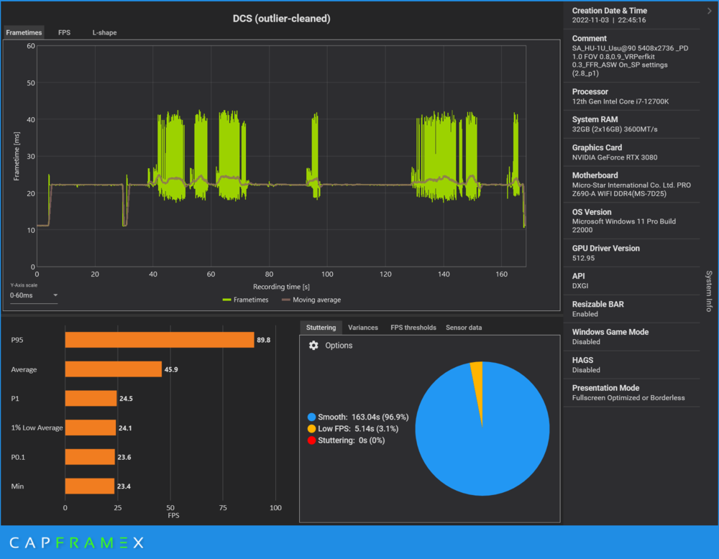The image size is (719, 559).
Task: Select the Stuttering tab
Action: click(321, 328)
